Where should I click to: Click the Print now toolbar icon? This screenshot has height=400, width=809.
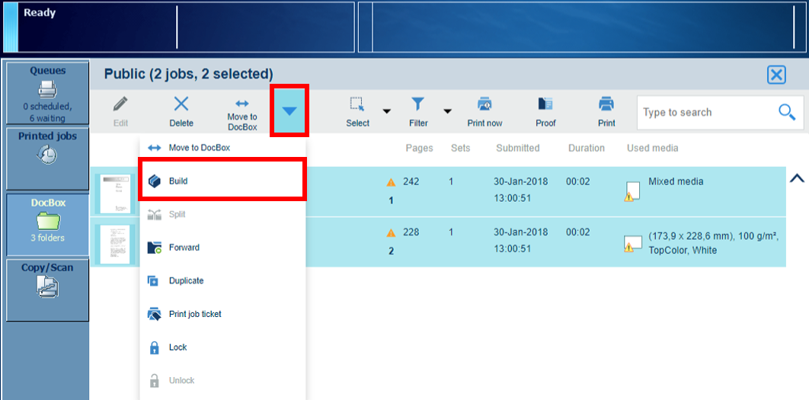(x=484, y=104)
